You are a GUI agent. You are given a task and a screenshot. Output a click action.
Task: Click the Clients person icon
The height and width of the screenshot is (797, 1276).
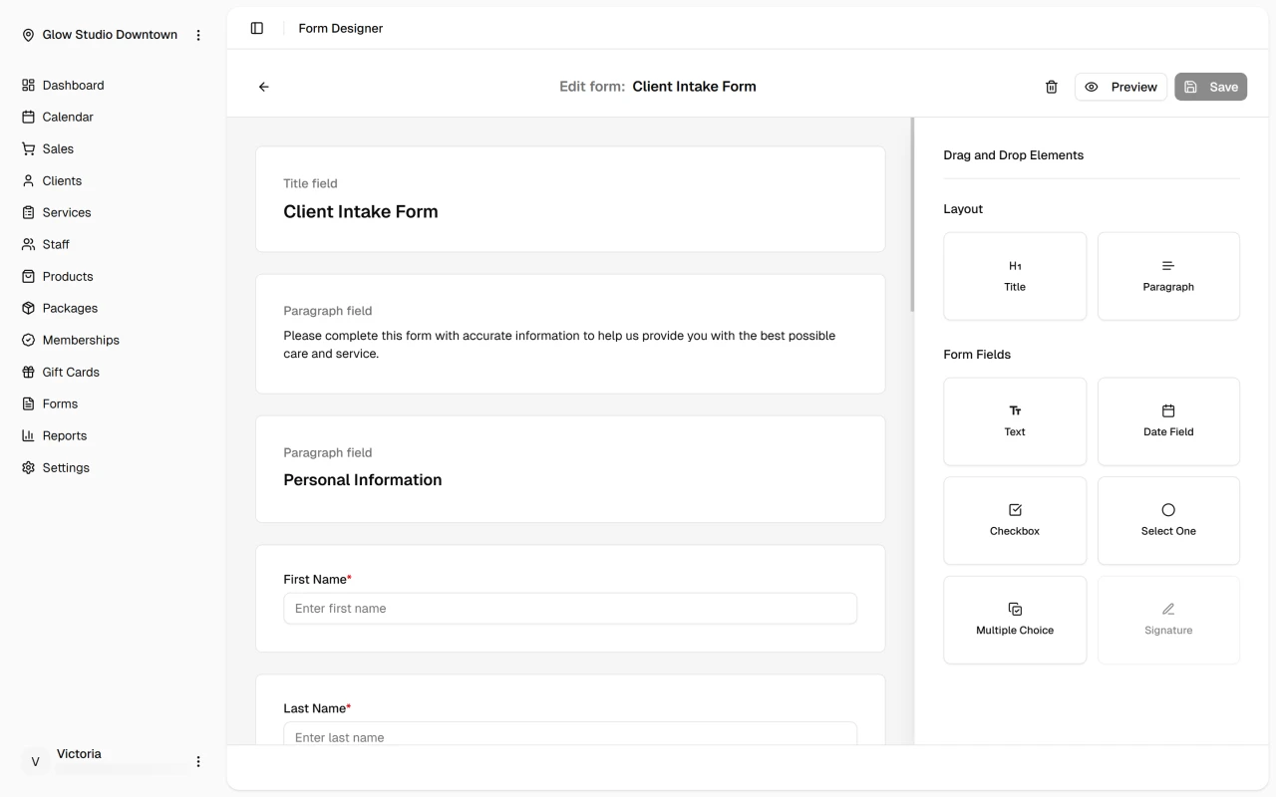click(28, 181)
